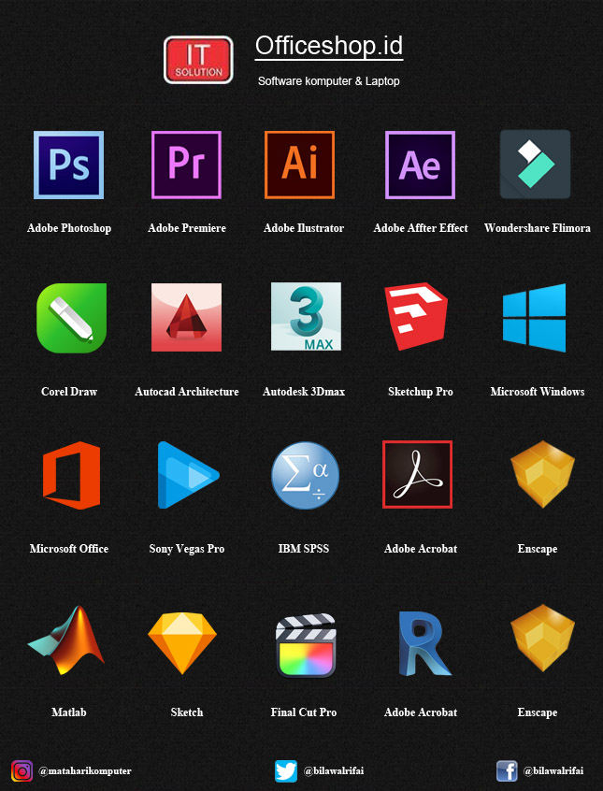This screenshot has width=603, height=791.
Task: Click the 'IBM SPSS' label
Action: pyautogui.click(x=304, y=549)
